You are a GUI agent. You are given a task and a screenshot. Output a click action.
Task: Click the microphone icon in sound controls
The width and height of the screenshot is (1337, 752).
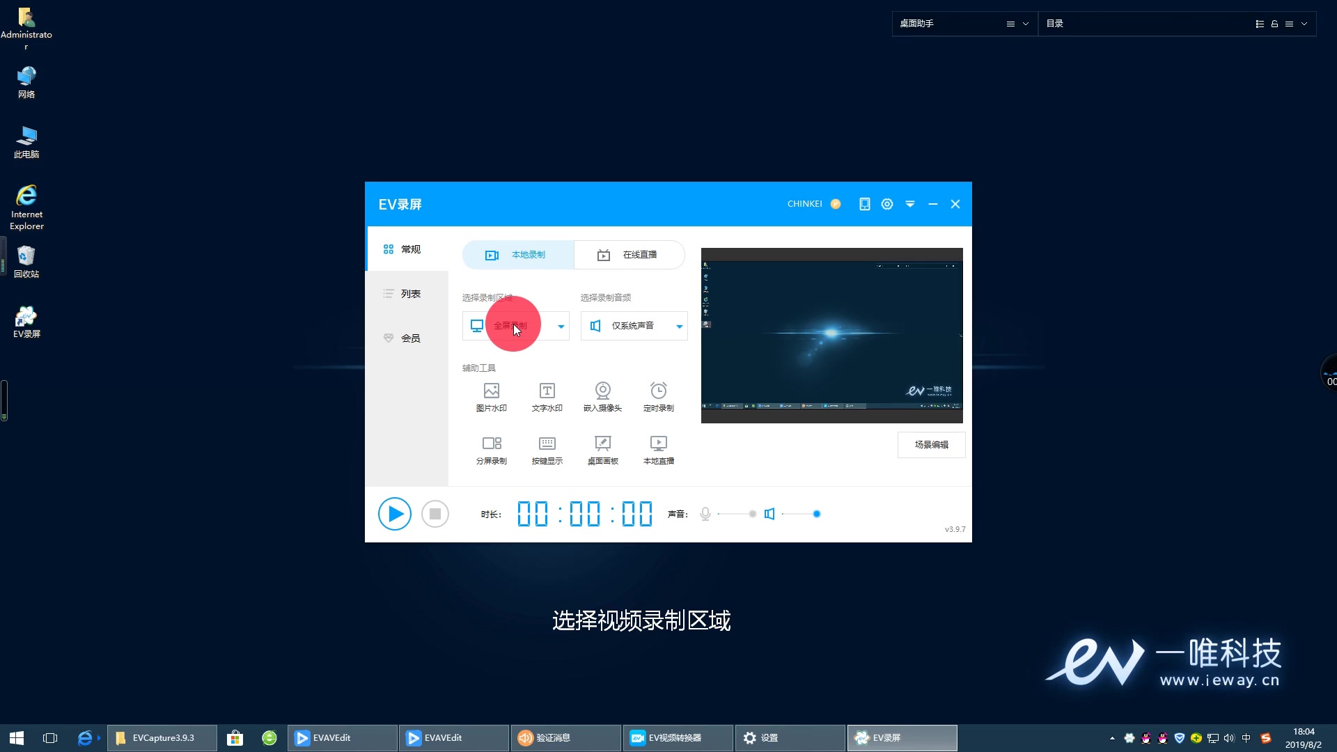point(705,514)
